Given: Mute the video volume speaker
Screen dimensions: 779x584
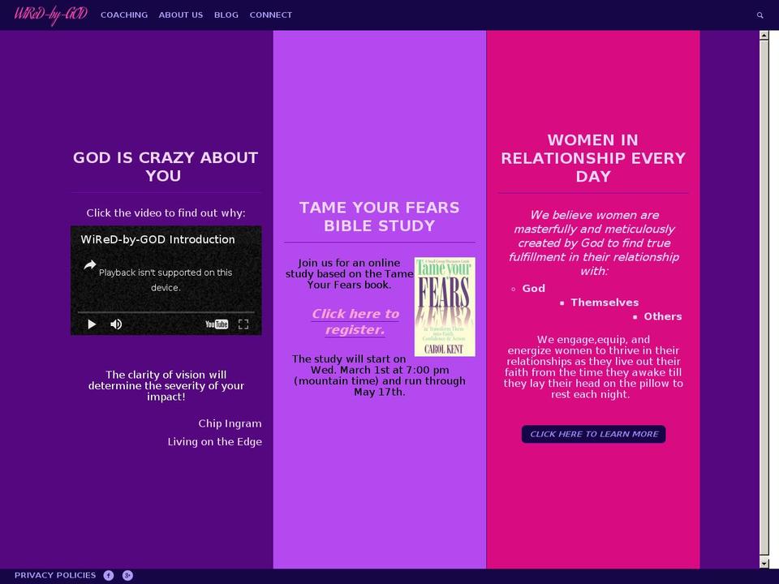Looking at the screenshot, I should tap(116, 324).
